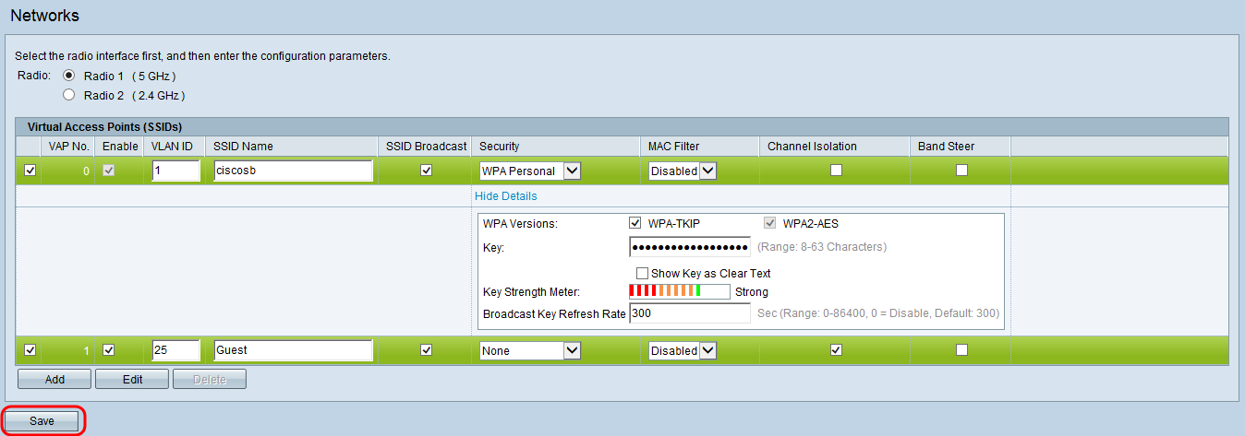Click the VAP No. column header
The width and height of the screenshot is (1245, 436).
pyautogui.click(x=68, y=146)
